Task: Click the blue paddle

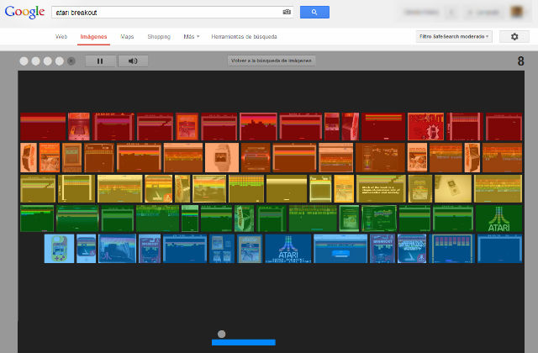Action: pyautogui.click(x=244, y=342)
